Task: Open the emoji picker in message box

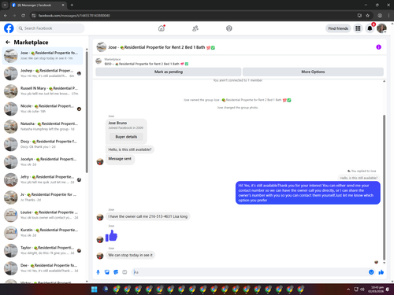Action: pos(371,272)
